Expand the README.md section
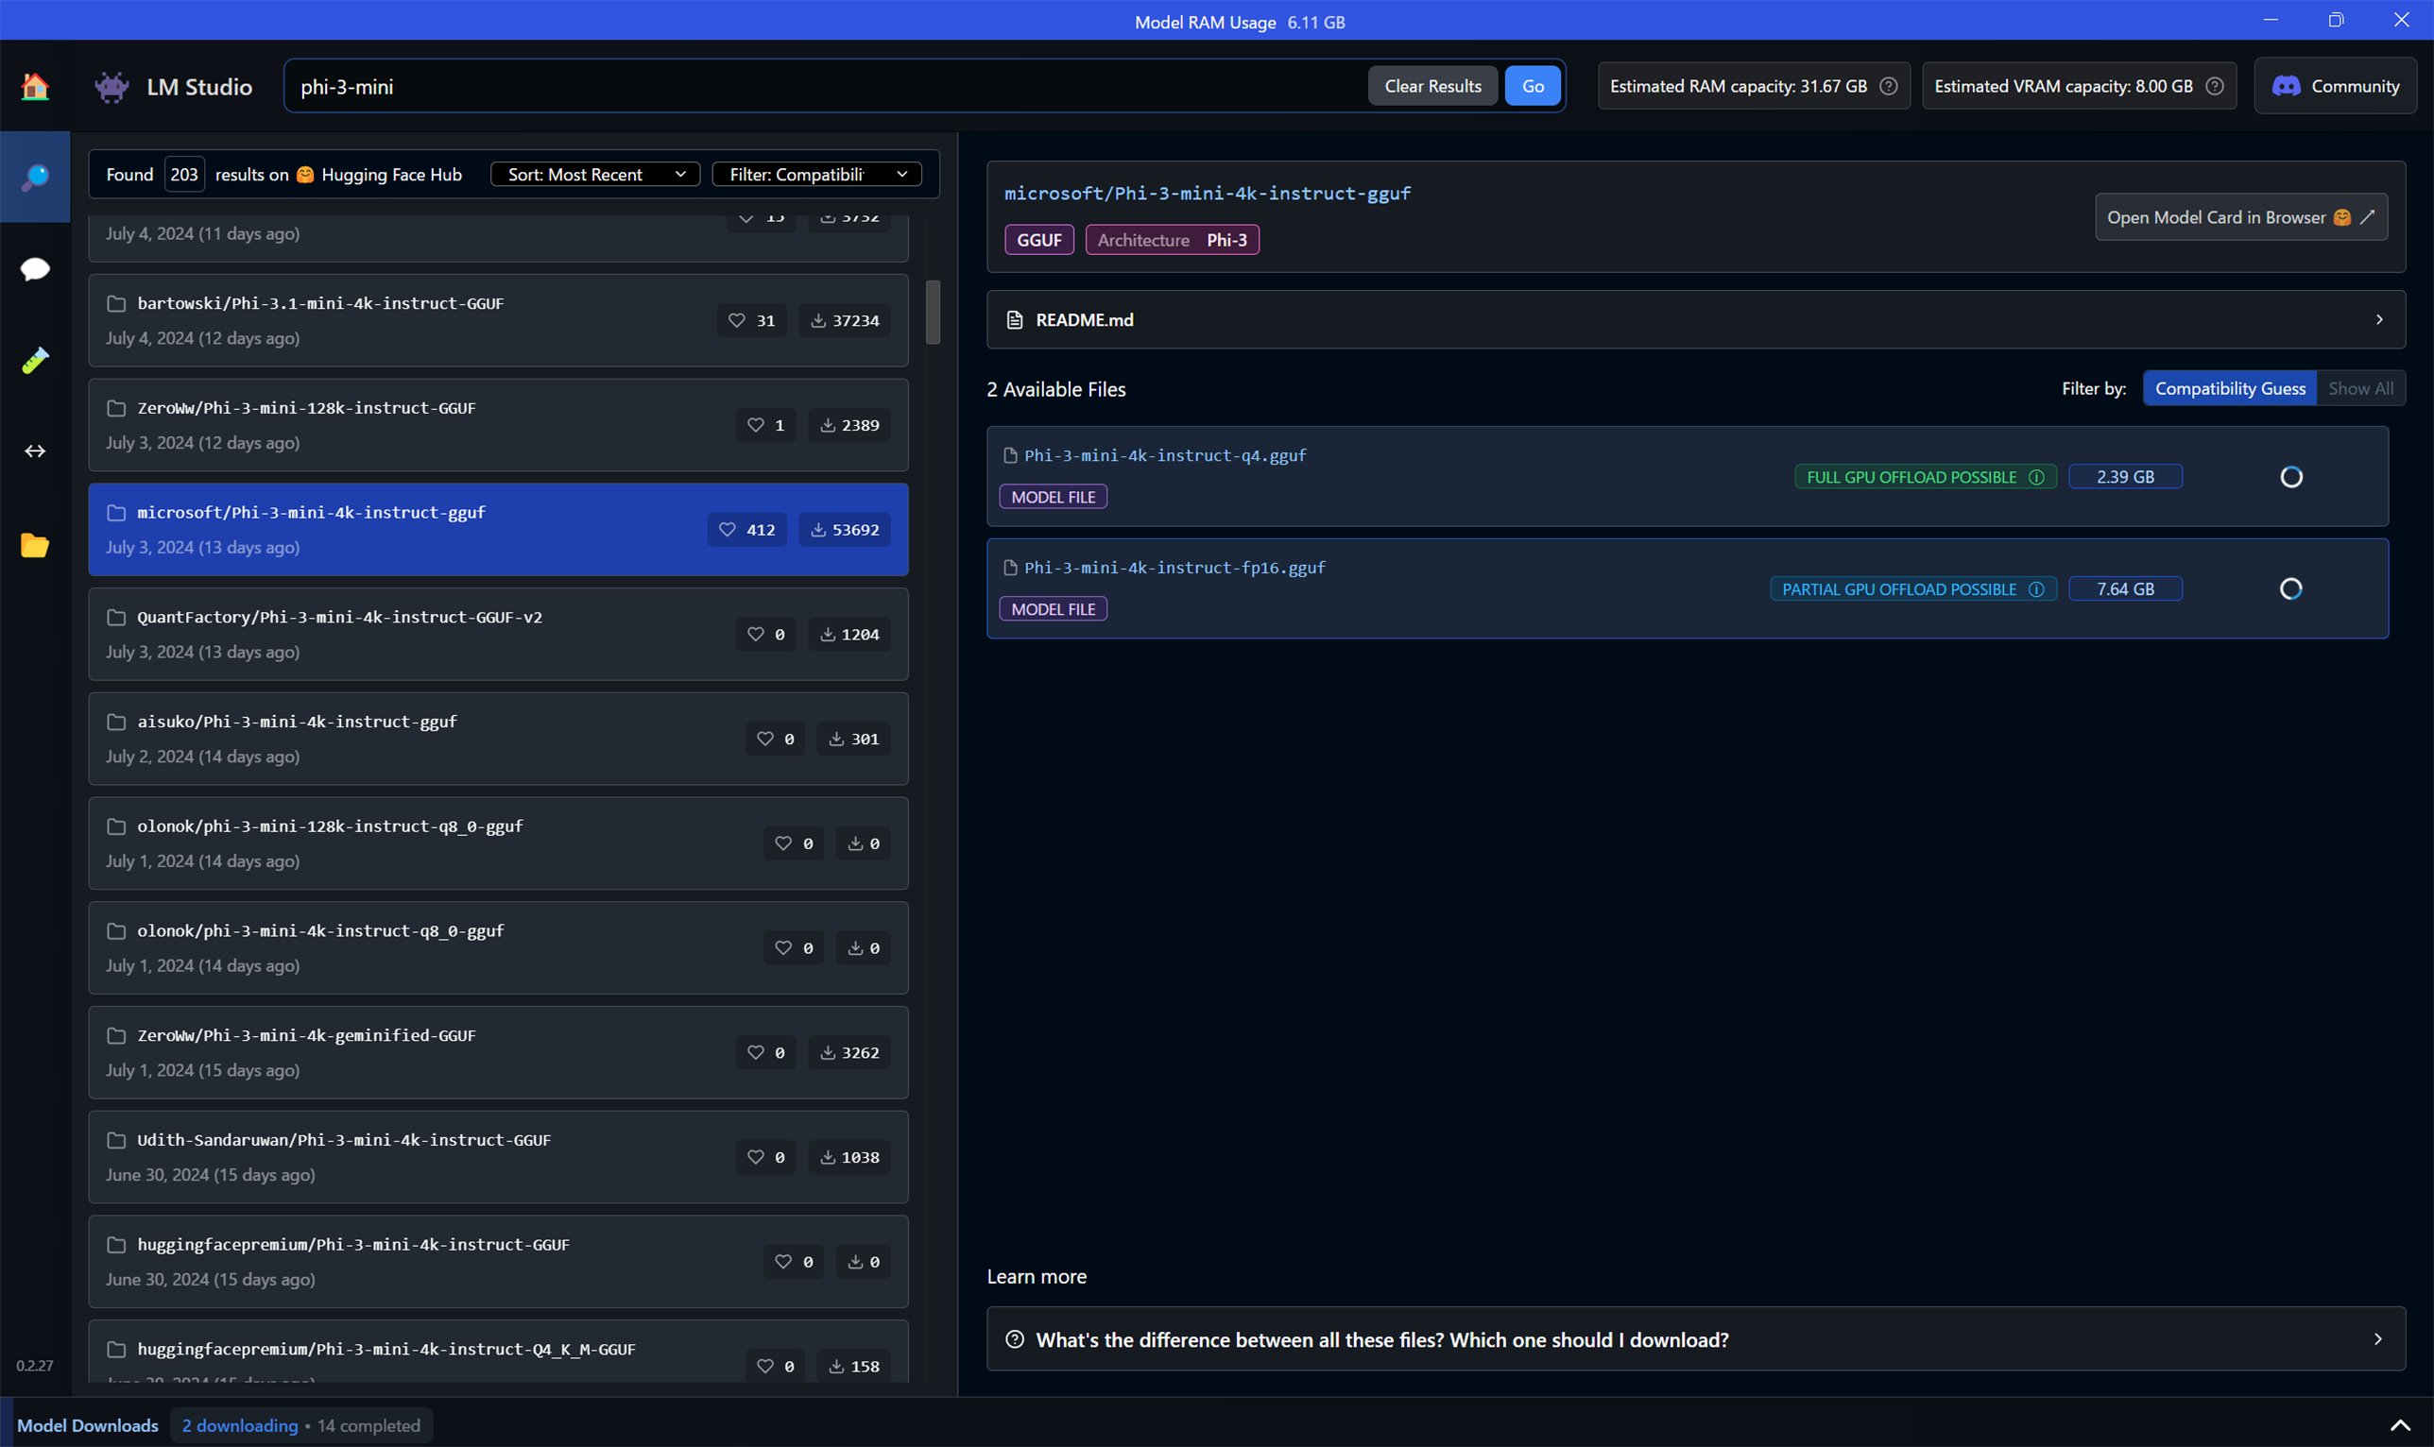The width and height of the screenshot is (2434, 1447). 1695,320
